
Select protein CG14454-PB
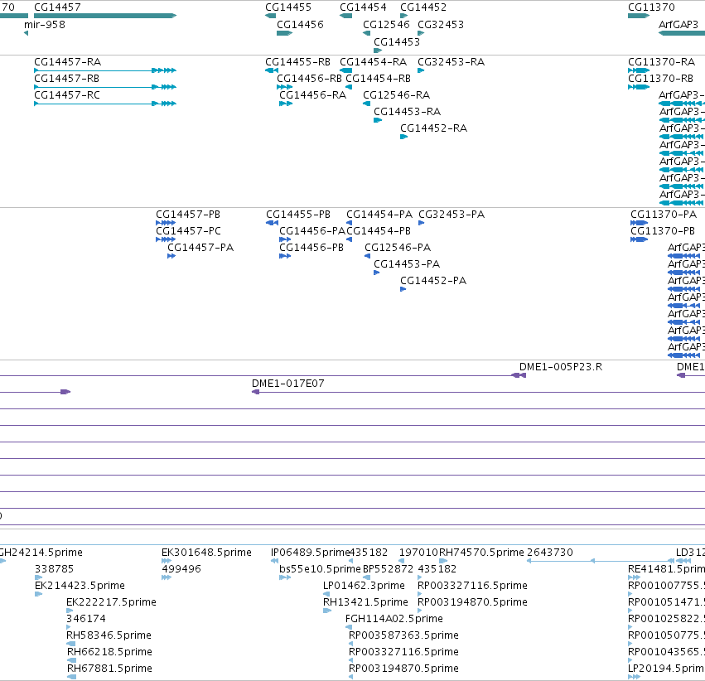[x=379, y=230]
